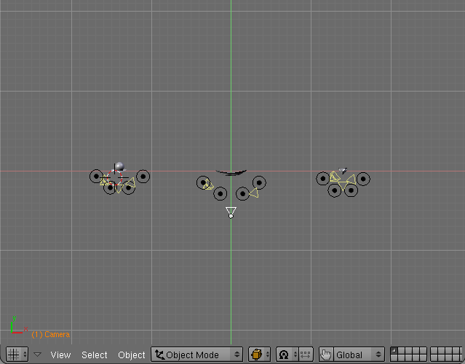Open the View menu

pyautogui.click(x=60, y=355)
